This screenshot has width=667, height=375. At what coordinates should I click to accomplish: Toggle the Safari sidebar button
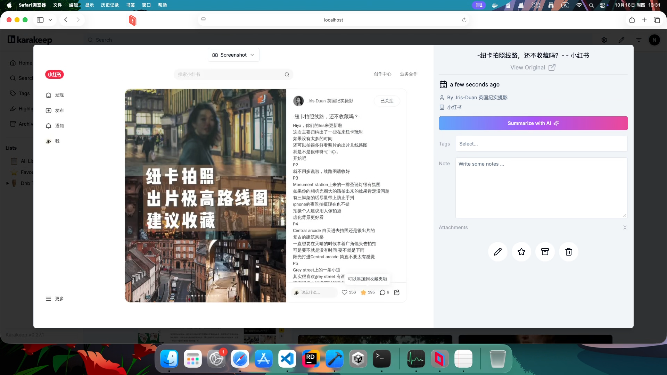[x=40, y=20]
